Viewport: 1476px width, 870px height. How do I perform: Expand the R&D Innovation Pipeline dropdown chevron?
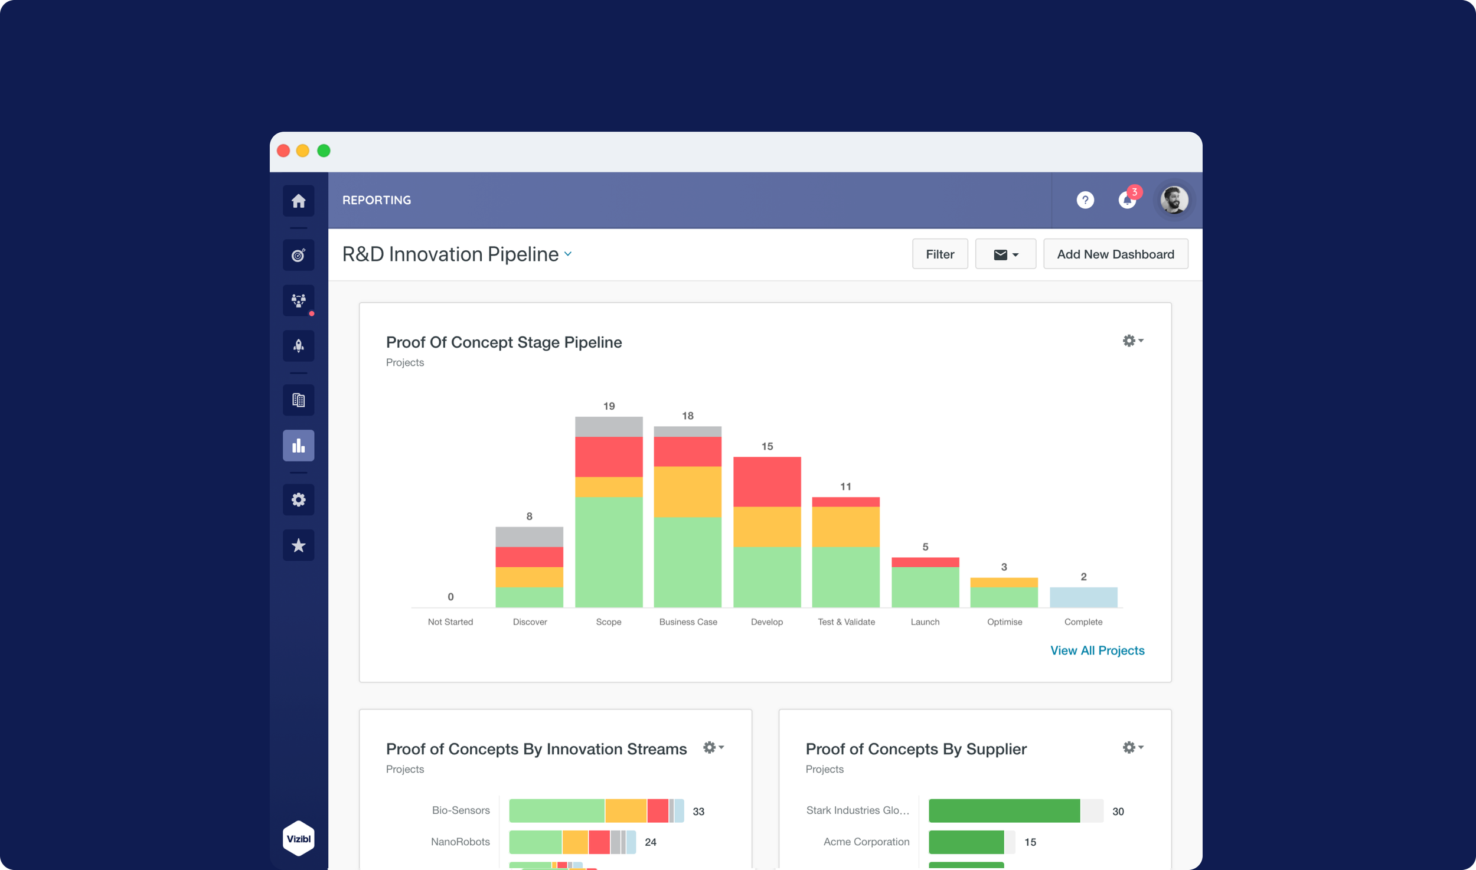[568, 254]
